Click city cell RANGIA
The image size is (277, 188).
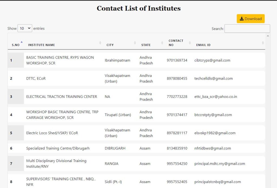coord(111,163)
